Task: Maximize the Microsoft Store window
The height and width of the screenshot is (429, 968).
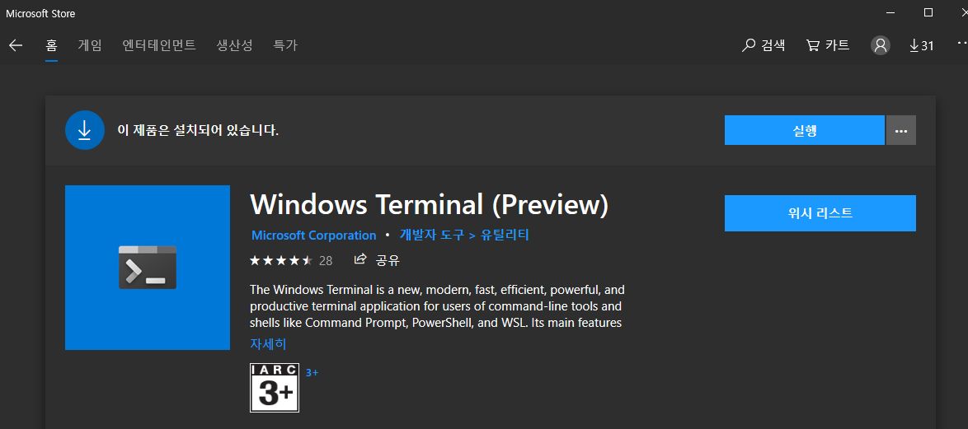Action: (x=928, y=12)
